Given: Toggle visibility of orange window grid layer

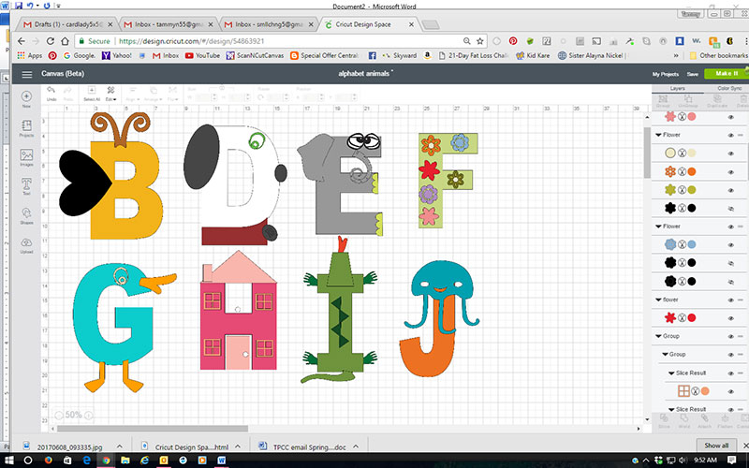Looking at the screenshot, I should click(731, 391).
